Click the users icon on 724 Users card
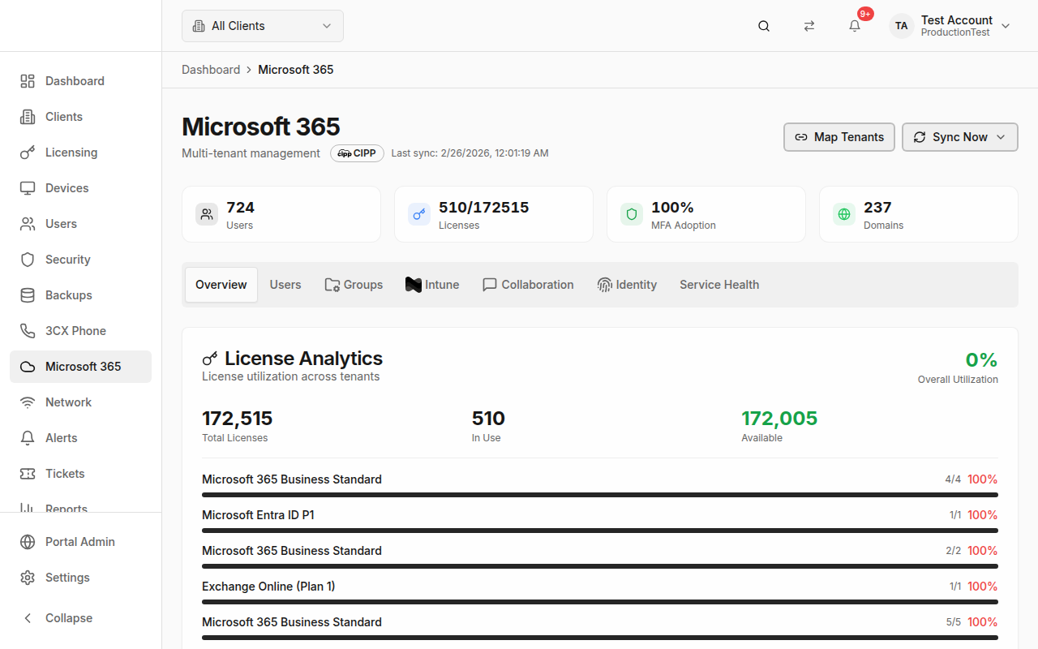 pos(207,214)
